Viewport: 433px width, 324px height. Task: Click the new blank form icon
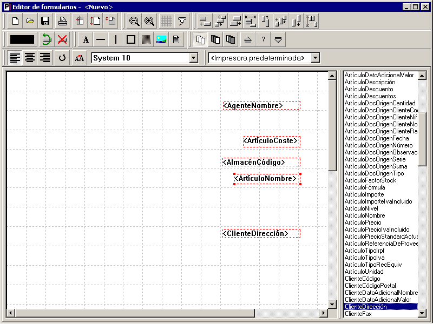click(x=16, y=21)
